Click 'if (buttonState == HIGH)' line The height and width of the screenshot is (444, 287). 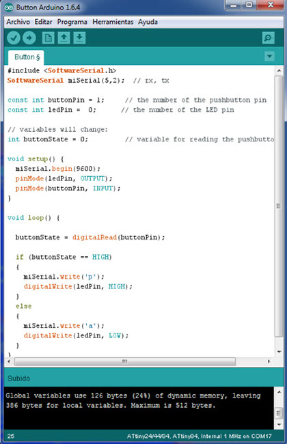[x=64, y=257]
